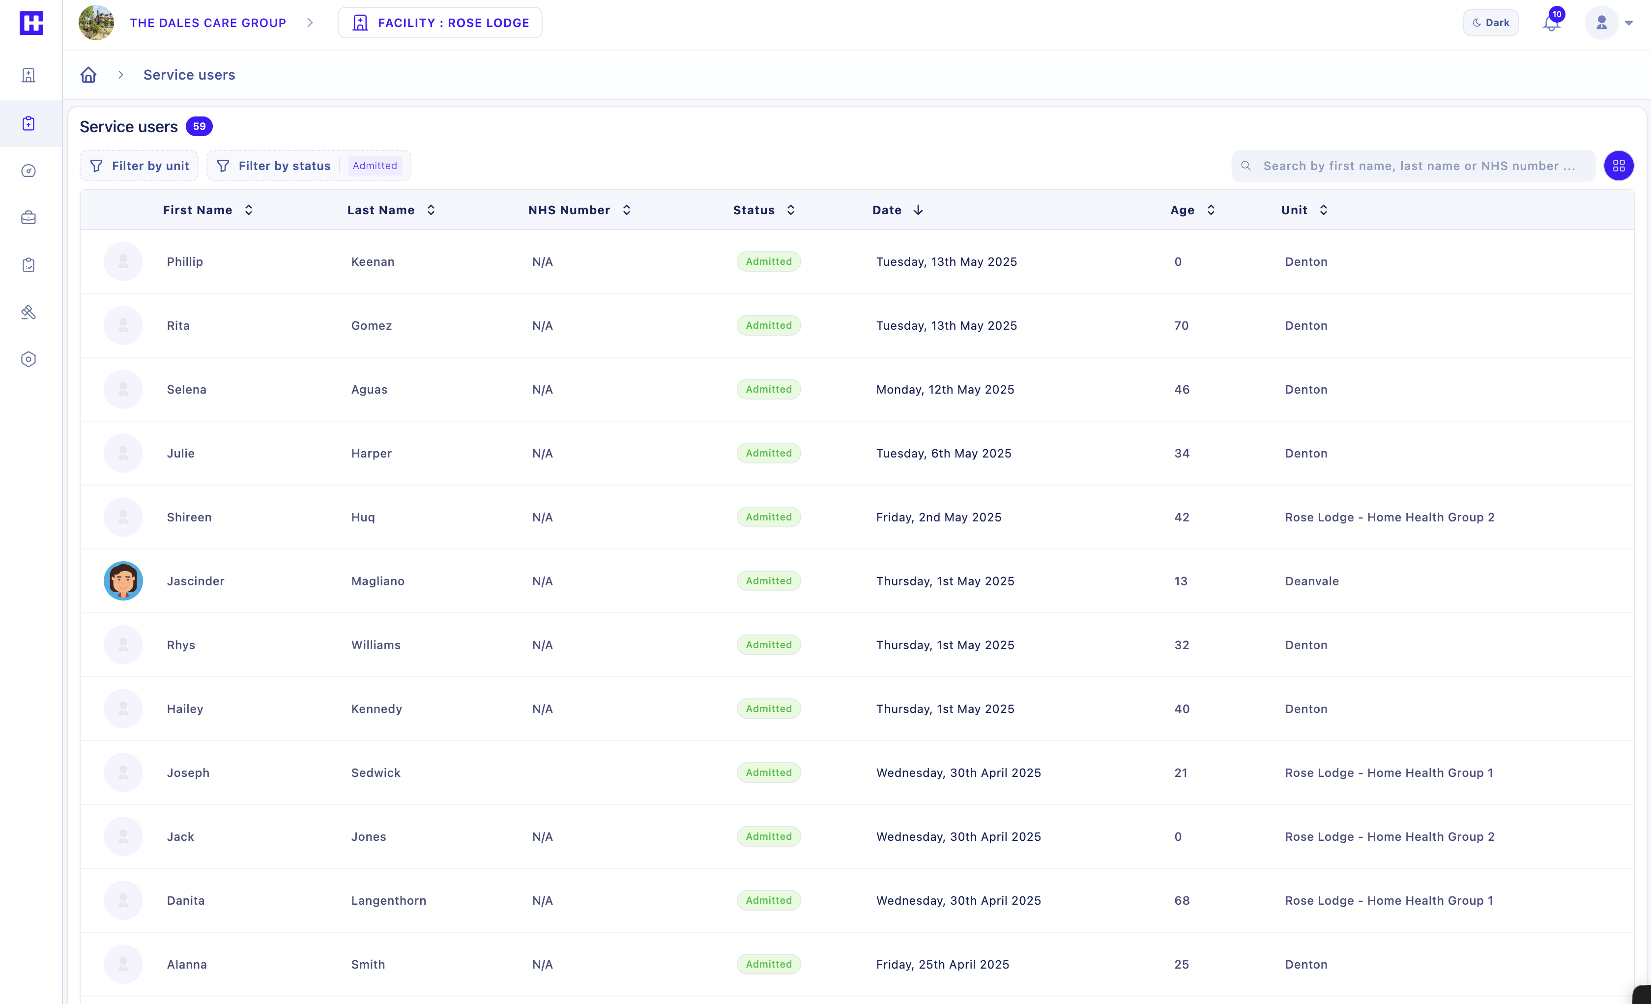Open the notifications bell

[x=1551, y=24]
